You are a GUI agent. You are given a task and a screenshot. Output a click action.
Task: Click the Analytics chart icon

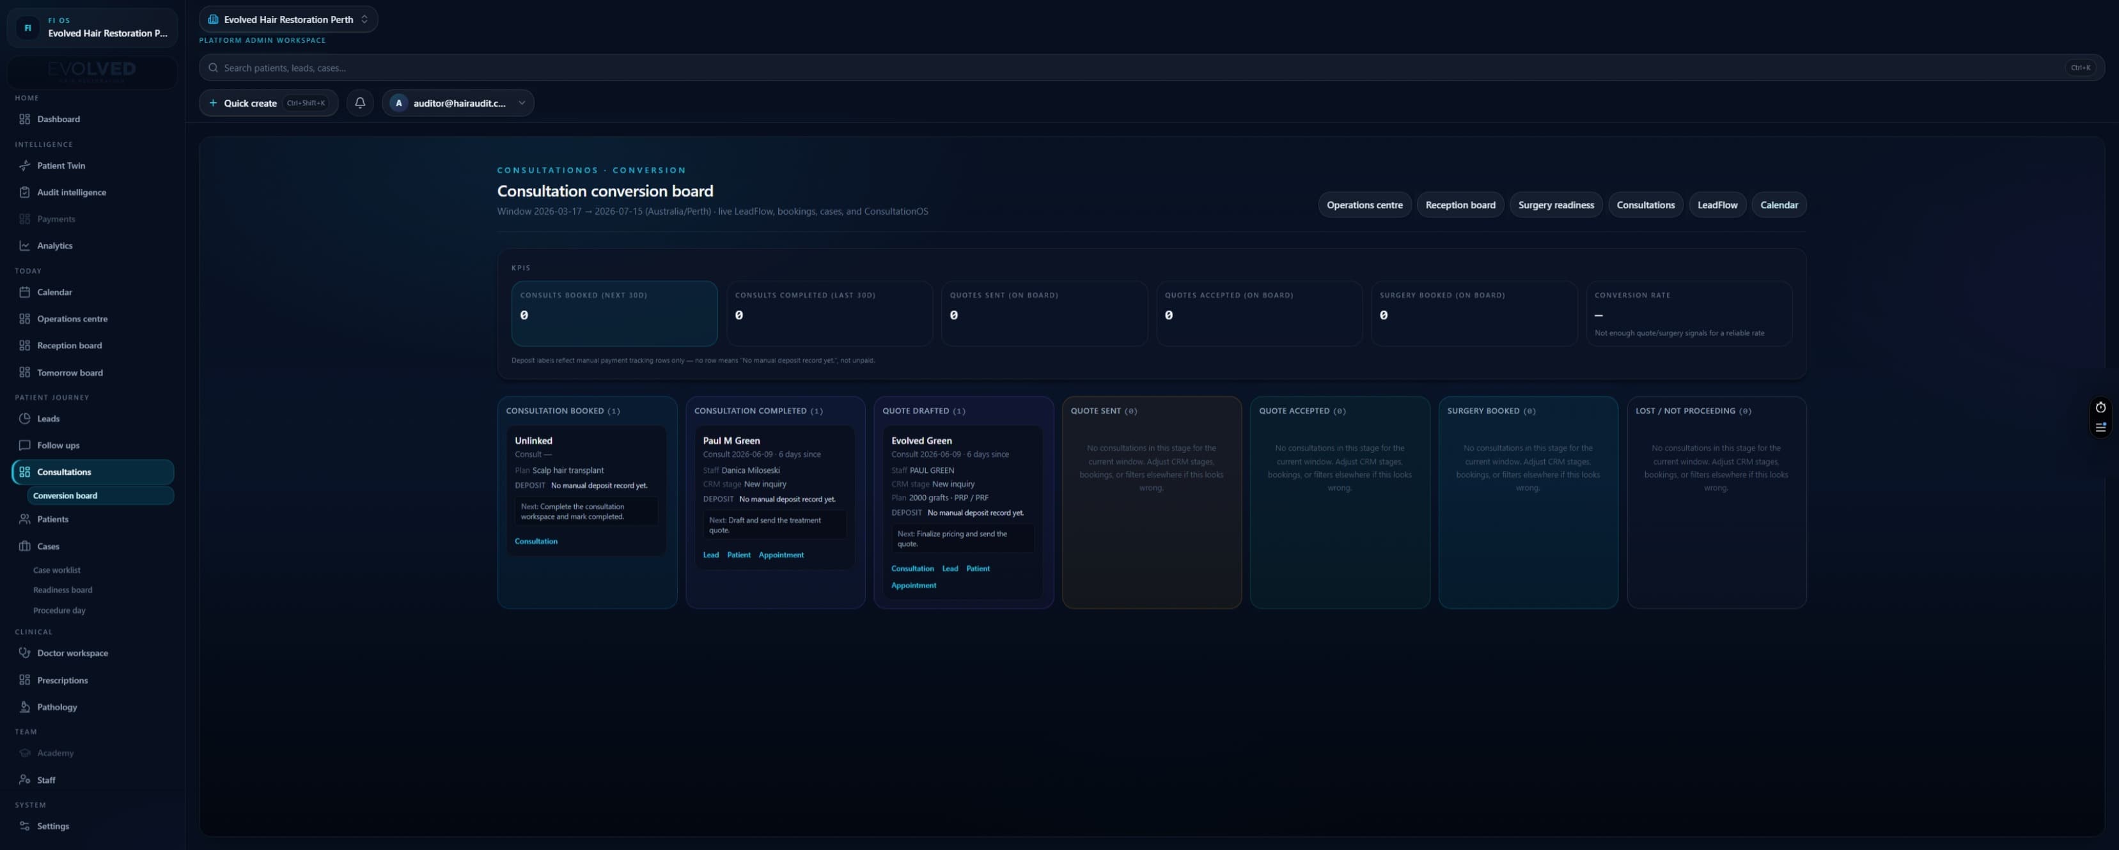[x=25, y=246]
